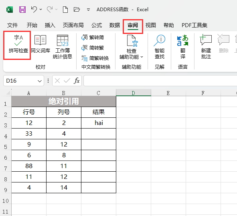Run the 拼写检查 spelling check

tap(18, 44)
